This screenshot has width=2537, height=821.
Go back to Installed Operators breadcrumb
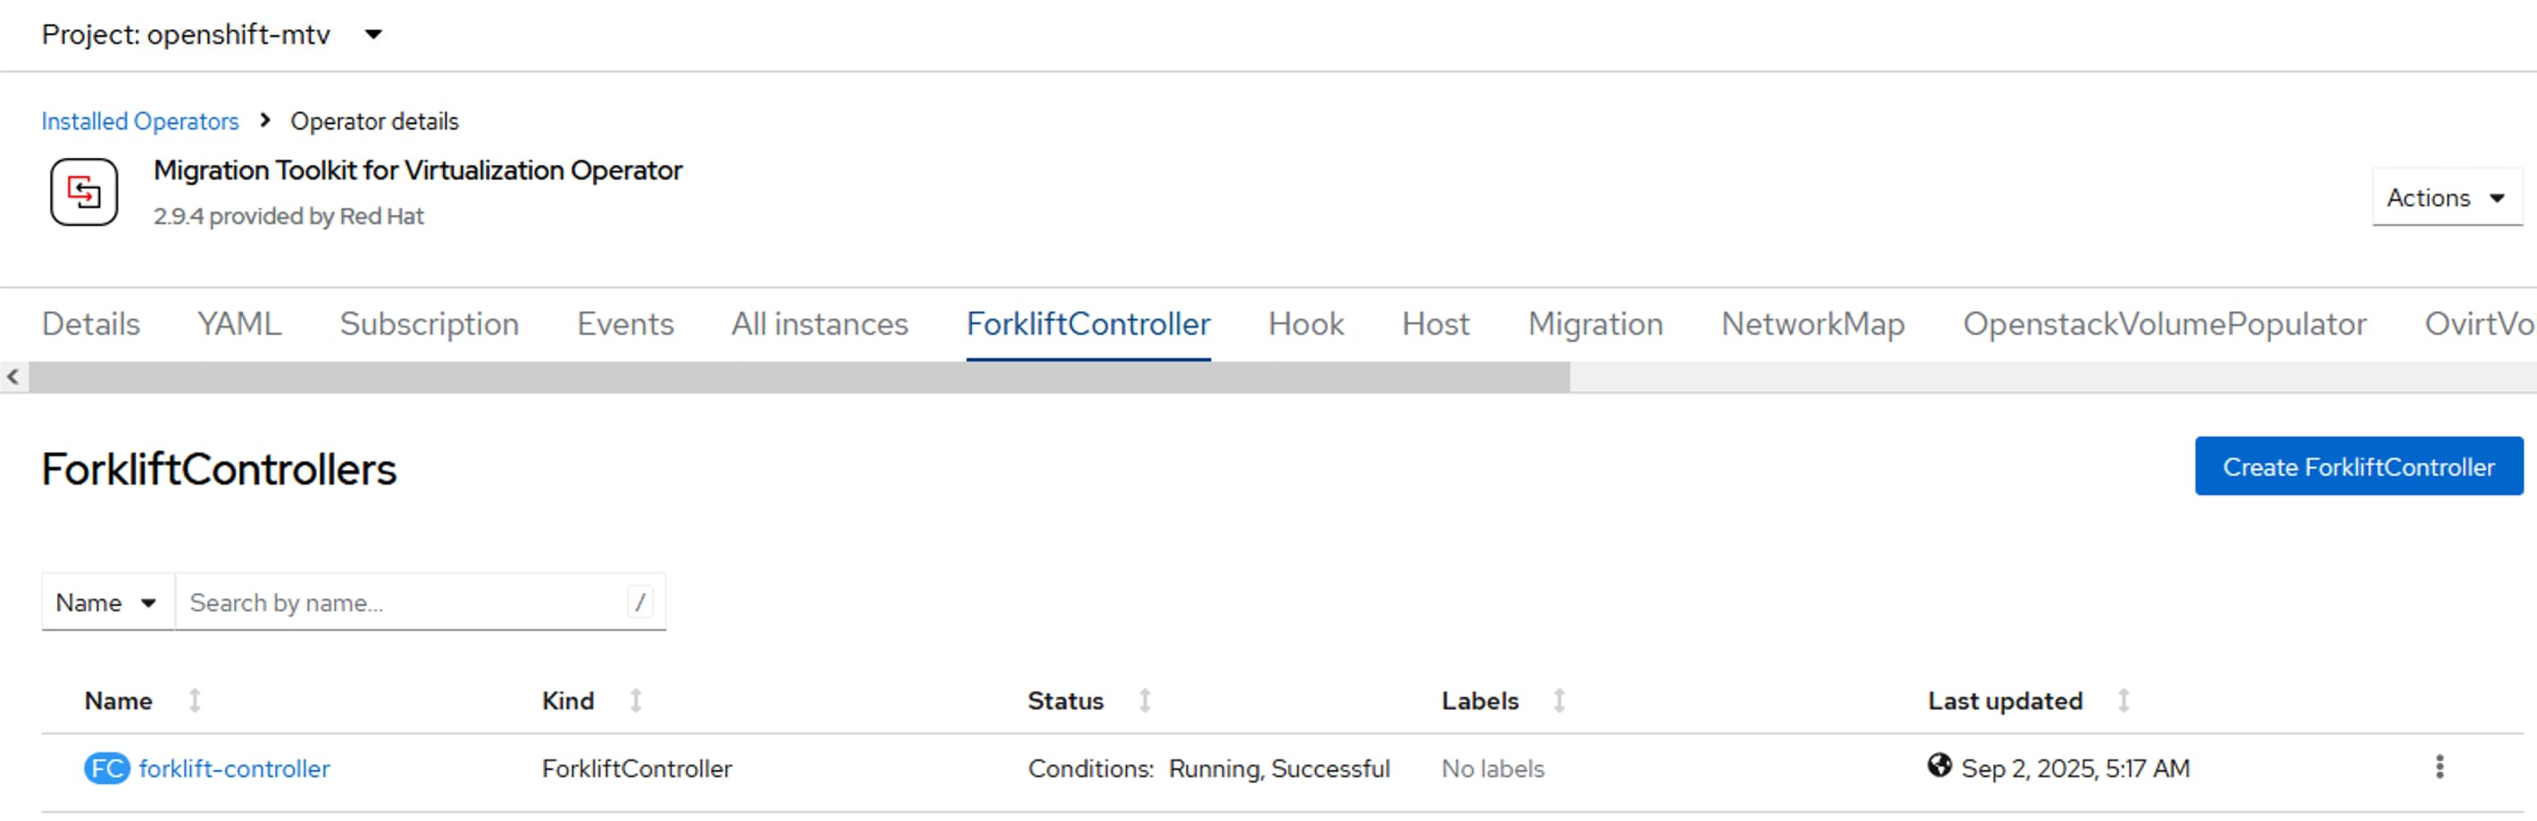pyautogui.click(x=140, y=121)
